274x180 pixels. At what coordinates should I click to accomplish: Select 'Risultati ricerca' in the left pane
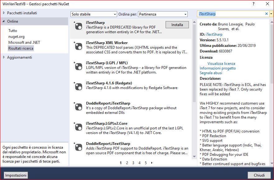tap(21, 48)
